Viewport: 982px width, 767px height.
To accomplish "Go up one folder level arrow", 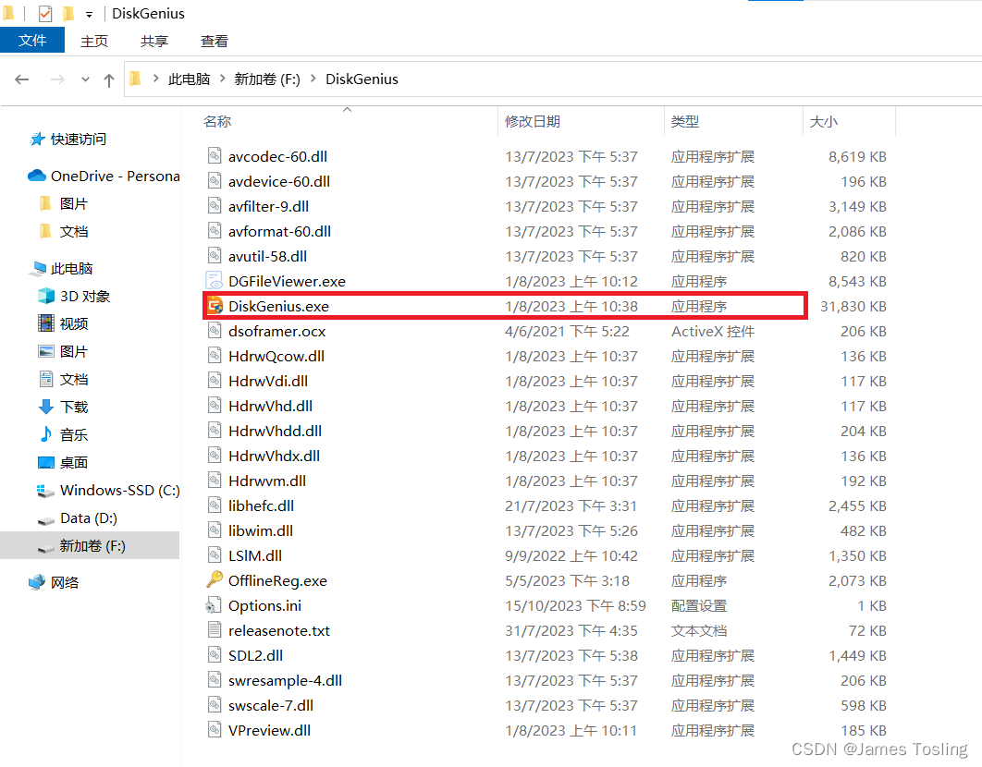I will point(109,79).
